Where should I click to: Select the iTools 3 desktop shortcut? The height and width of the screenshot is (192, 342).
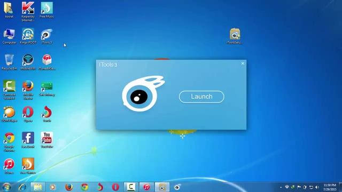(x=46, y=36)
